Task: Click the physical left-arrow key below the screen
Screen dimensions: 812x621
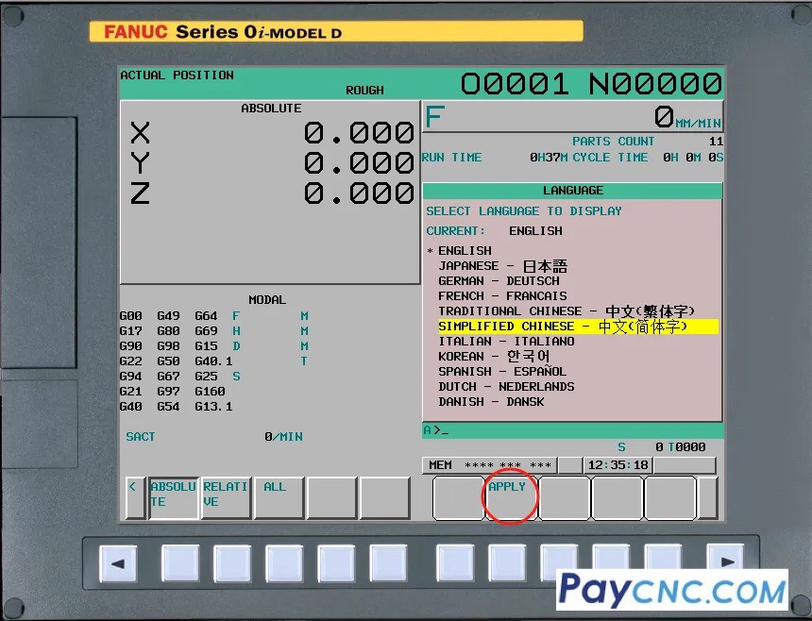Action: coord(118,563)
